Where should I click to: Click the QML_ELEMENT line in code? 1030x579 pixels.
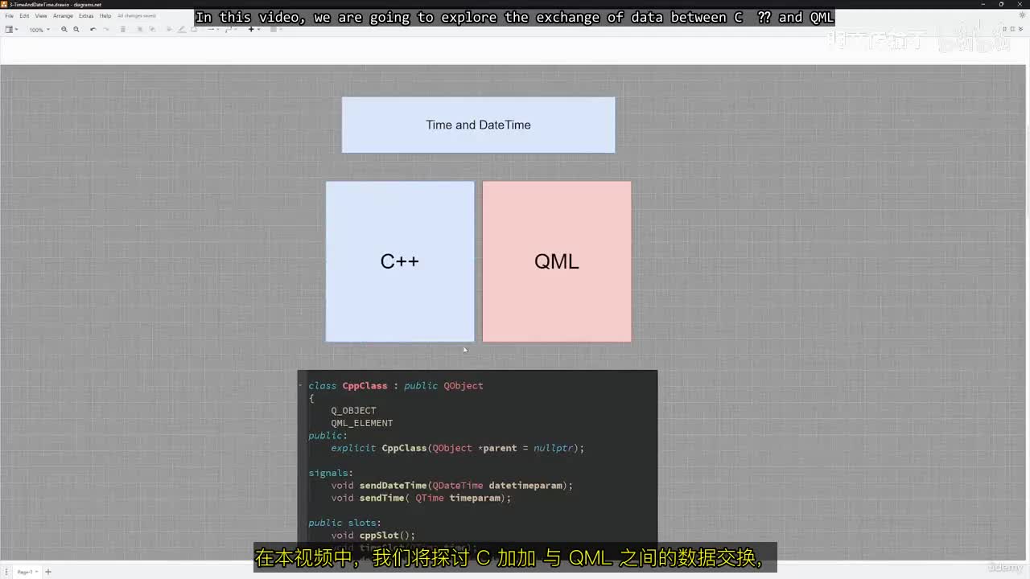pyautogui.click(x=362, y=423)
